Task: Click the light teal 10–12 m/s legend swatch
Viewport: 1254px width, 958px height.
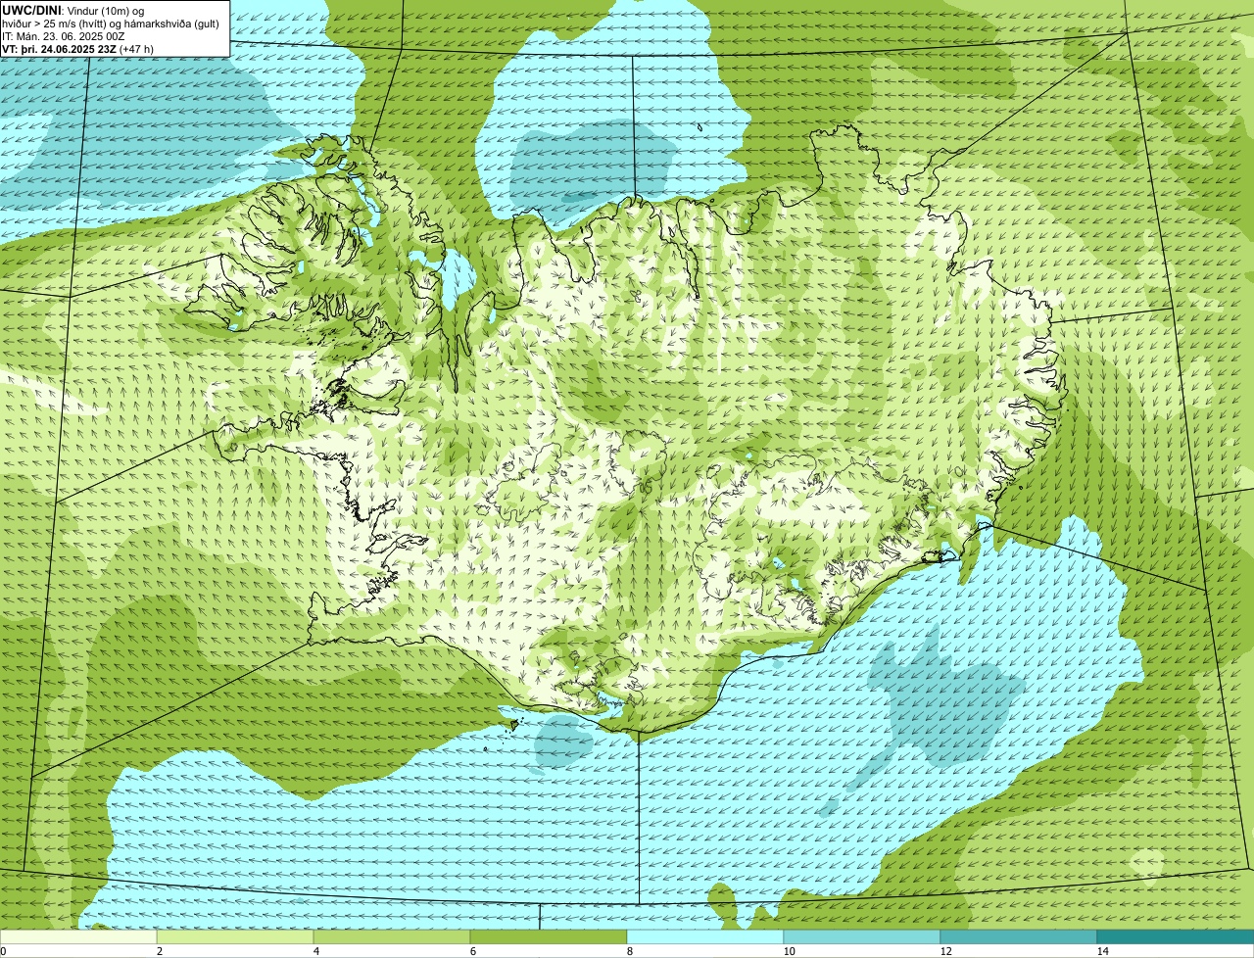Action: [862, 936]
